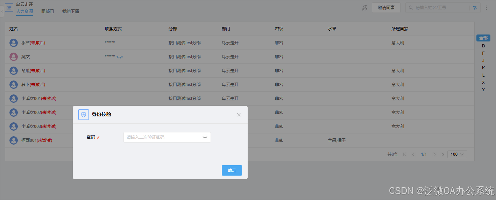Click the crossed-out user icon beside 邀请同事
The height and width of the screenshot is (200, 496).
pos(365,7)
